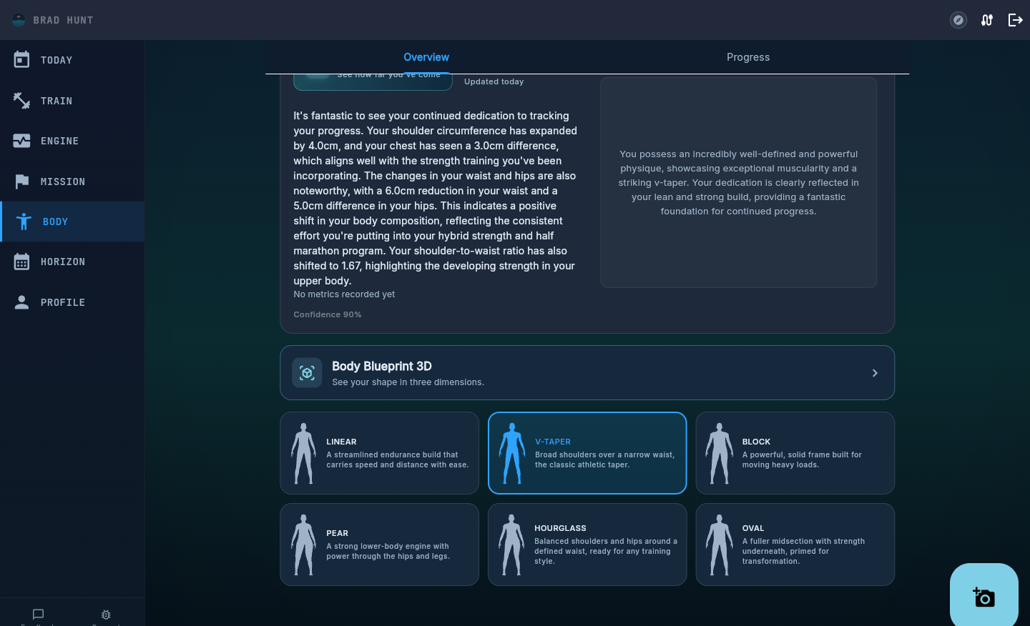
Task: Choose the Pear body type card
Action: click(x=379, y=545)
